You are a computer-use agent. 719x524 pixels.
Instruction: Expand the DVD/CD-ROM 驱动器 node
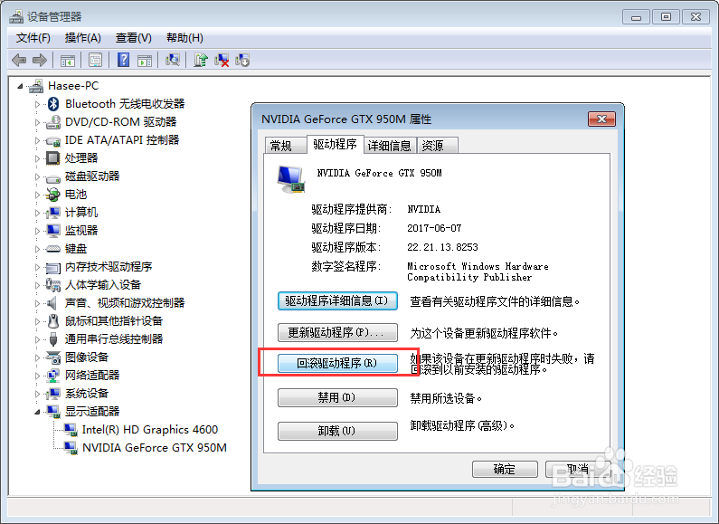(38, 122)
